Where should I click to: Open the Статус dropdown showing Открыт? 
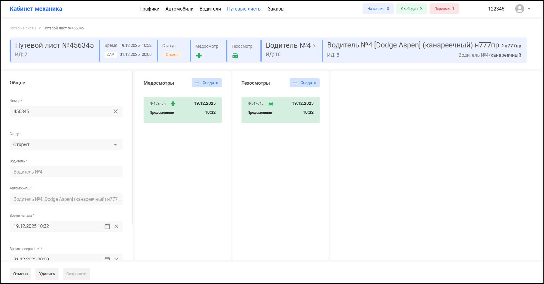point(66,145)
